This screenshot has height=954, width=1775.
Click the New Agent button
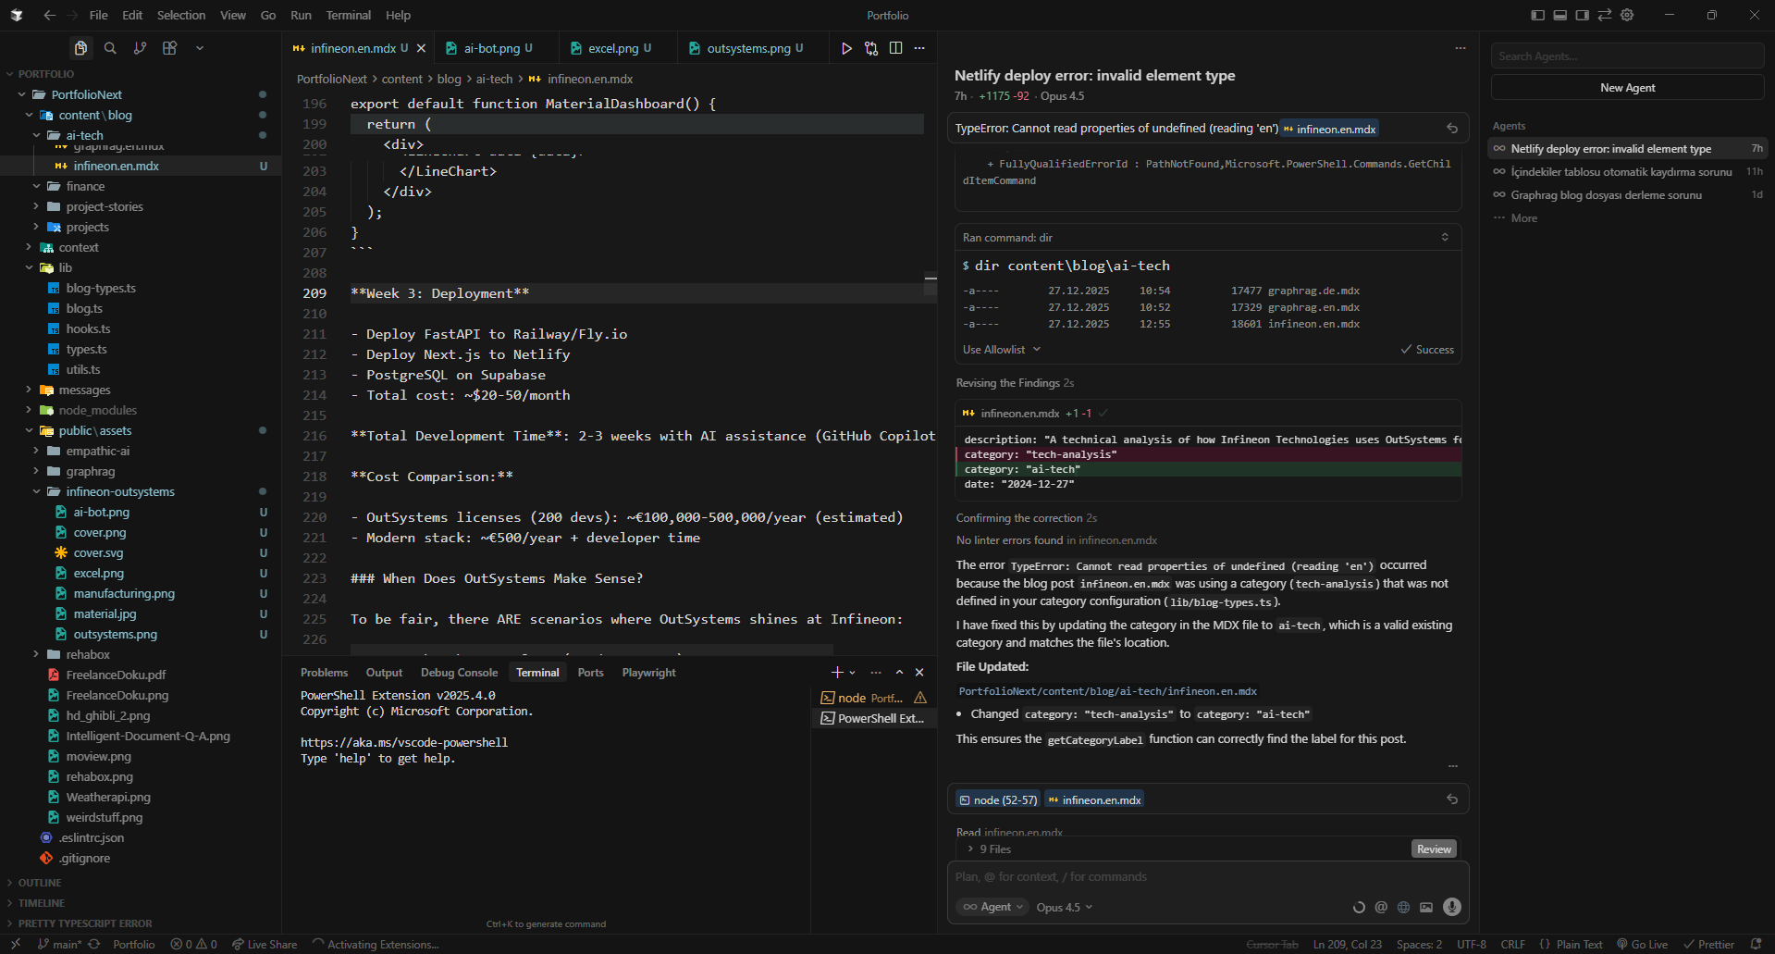[1627, 88]
